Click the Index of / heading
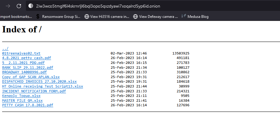This screenshot has width=280, height=132. pyautogui.click(x=22, y=29)
